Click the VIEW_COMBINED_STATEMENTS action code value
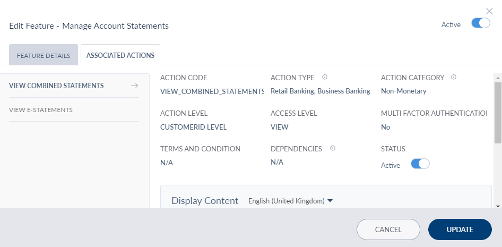 pos(212,91)
